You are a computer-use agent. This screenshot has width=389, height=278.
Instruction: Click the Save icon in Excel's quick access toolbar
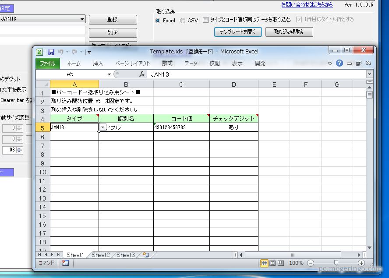51,52
